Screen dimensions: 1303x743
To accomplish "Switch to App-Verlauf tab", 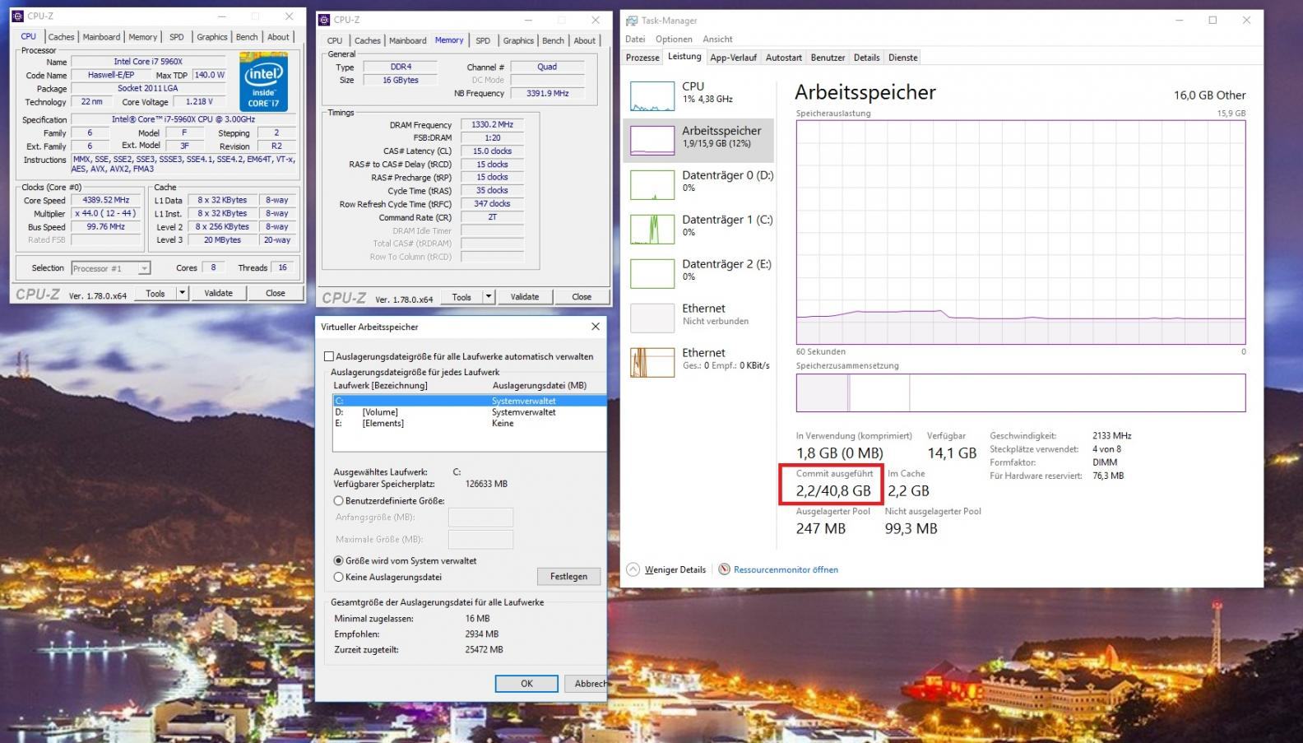I will 733,58.
